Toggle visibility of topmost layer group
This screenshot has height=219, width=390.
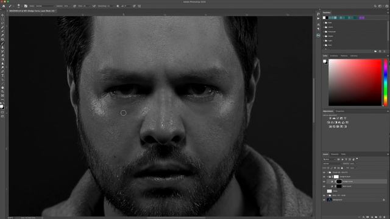[x=324, y=172]
